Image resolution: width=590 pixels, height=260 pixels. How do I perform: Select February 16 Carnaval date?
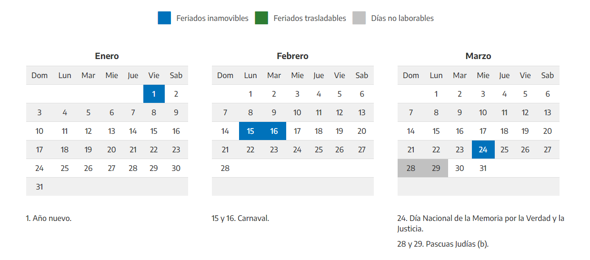pyautogui.click(x=274, y=131)
